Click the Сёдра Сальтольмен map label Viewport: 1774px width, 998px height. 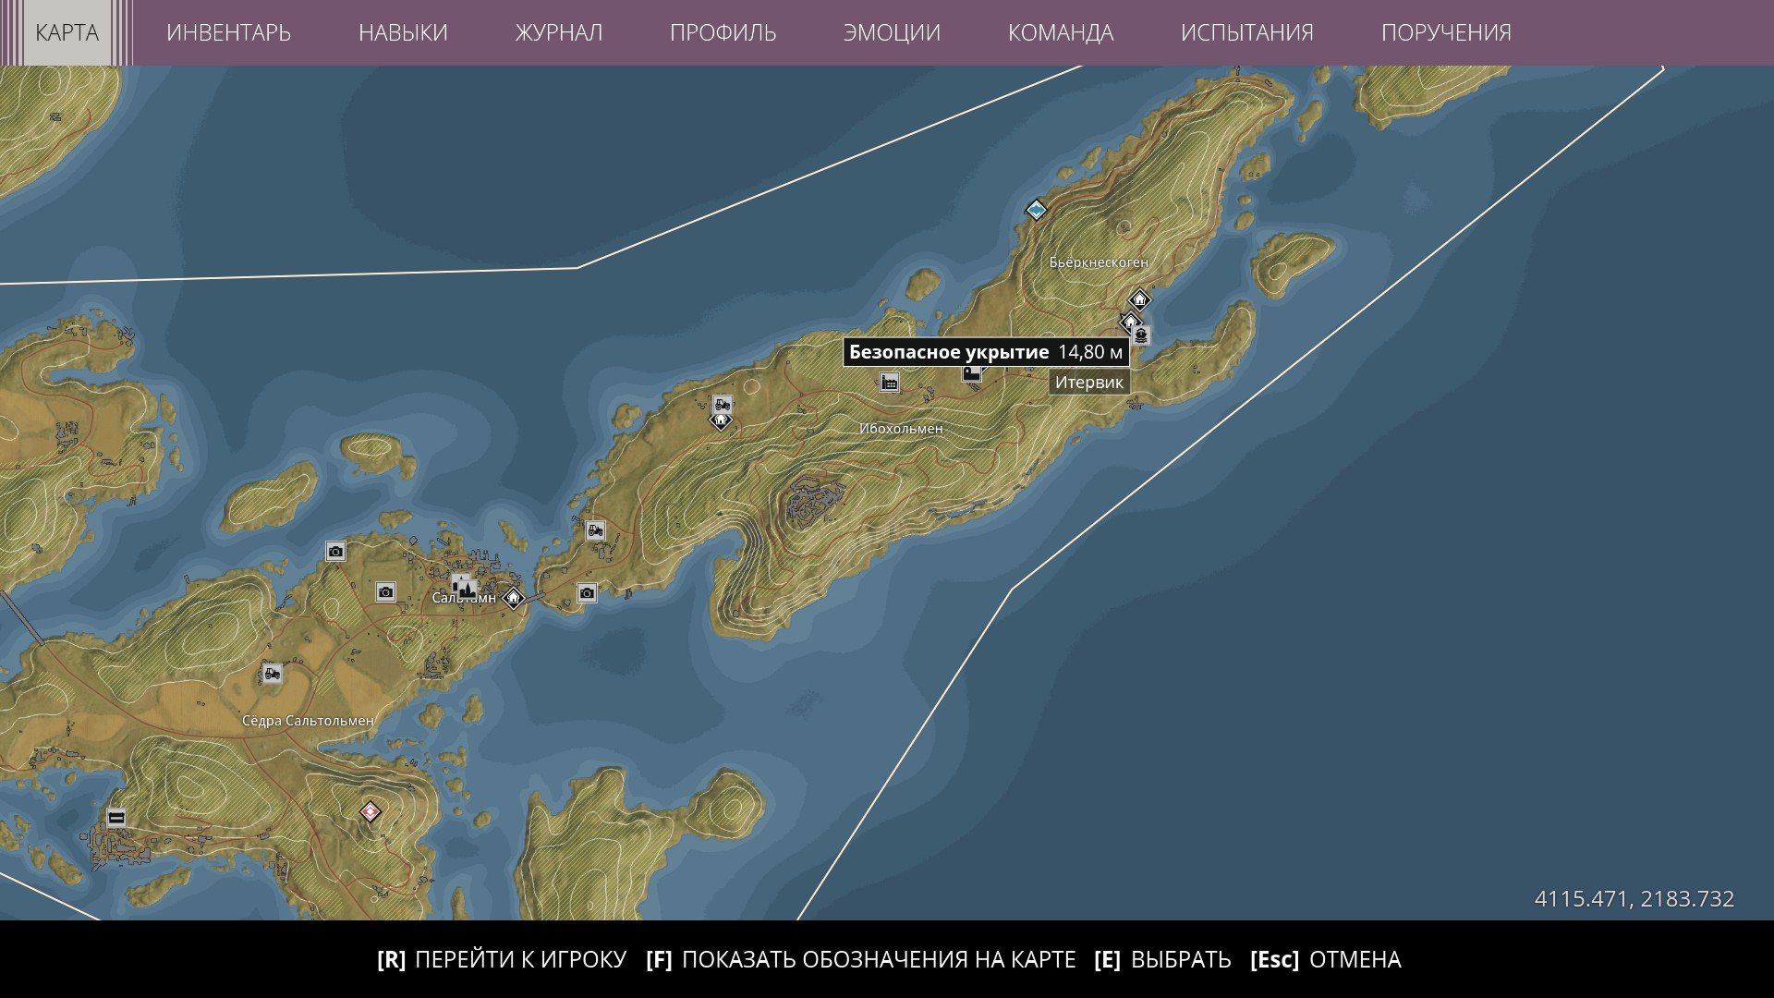pyautogui.click(x=308, y=721)
